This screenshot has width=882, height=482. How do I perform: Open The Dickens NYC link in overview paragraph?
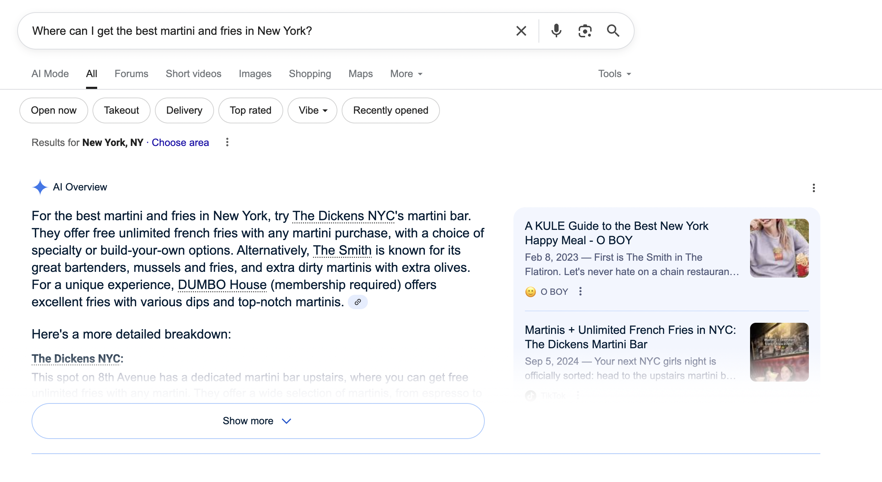click(x=343, y=216)
